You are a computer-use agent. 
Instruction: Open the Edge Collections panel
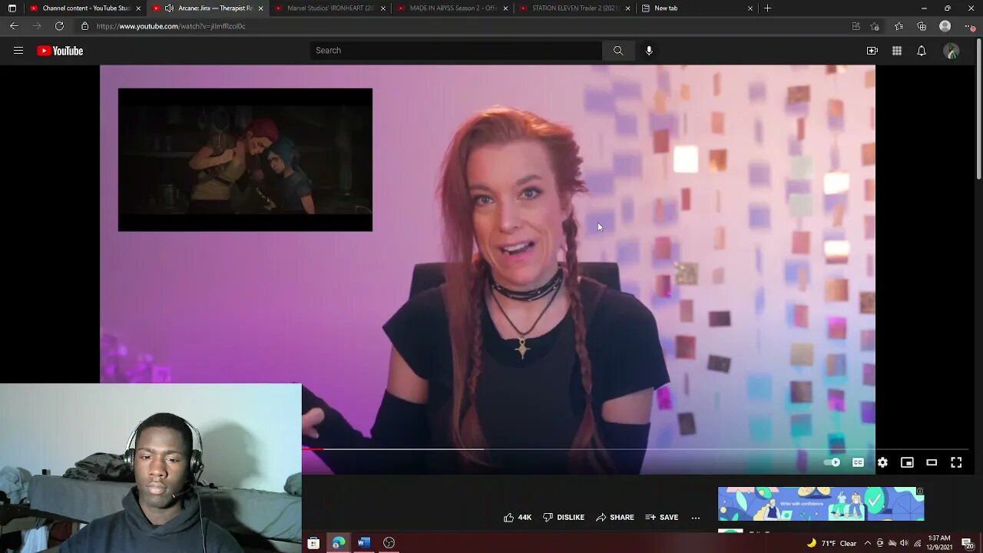point(922,26)
